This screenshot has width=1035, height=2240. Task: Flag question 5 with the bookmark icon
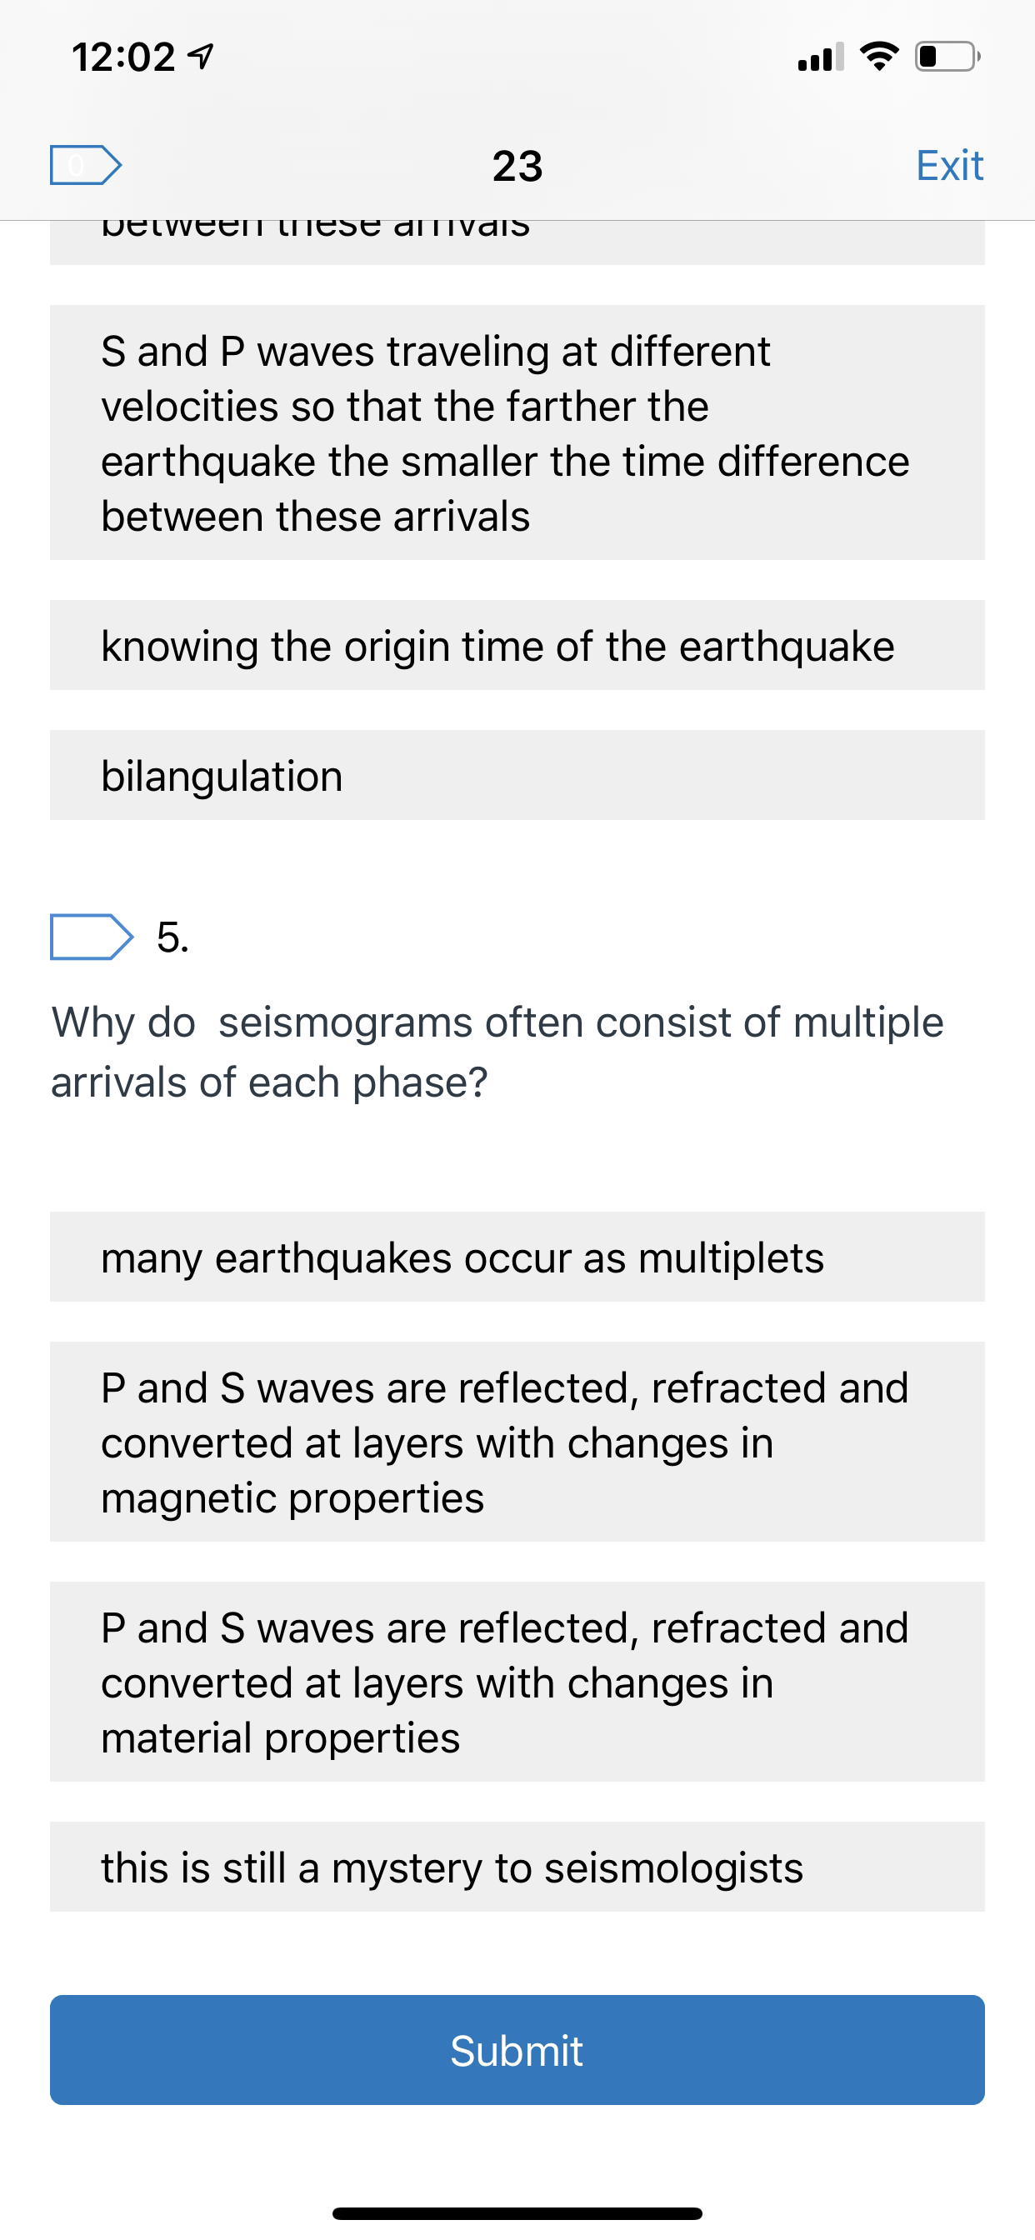[92, 937]
